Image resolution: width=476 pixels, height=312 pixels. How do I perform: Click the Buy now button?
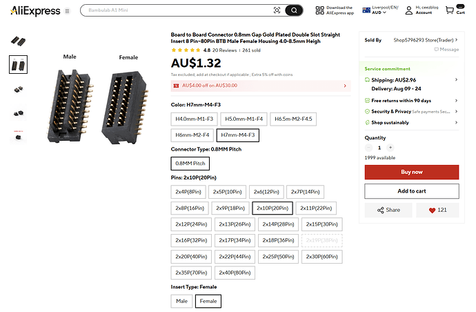[x=412, y=172]
